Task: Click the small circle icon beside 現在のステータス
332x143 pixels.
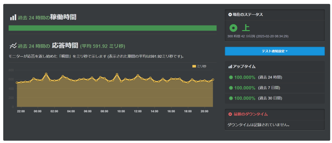Action: (x=230, y=15)
